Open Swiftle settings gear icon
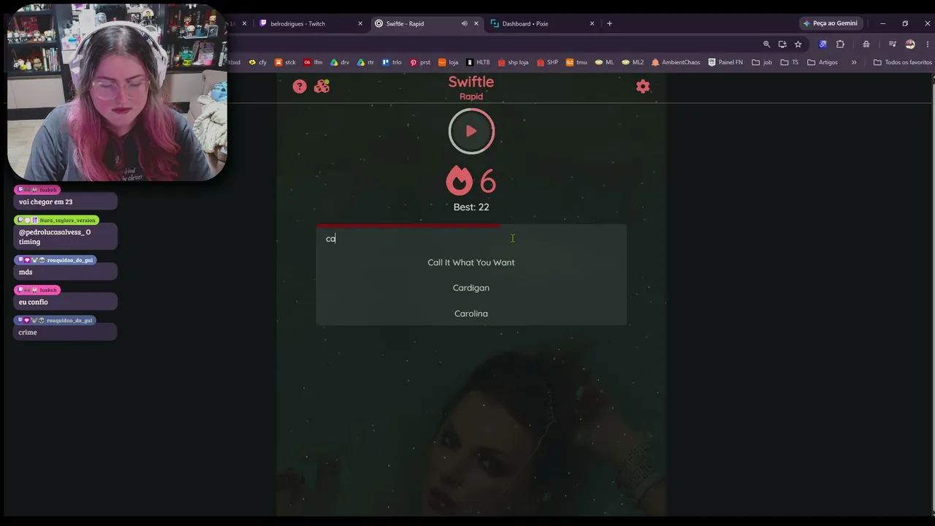The height and width of the screenshot is (526, 935). (x=643, y=87)
